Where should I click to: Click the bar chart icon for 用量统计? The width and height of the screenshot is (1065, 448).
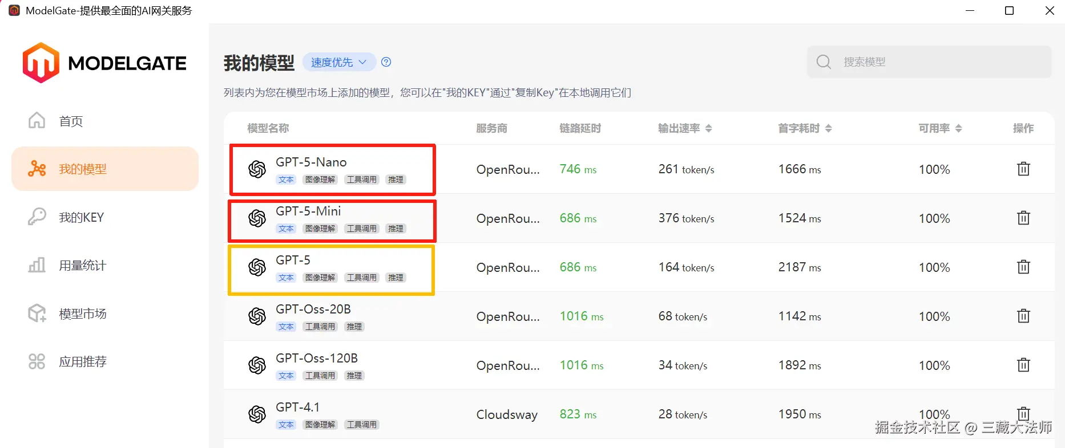[37, 265]
